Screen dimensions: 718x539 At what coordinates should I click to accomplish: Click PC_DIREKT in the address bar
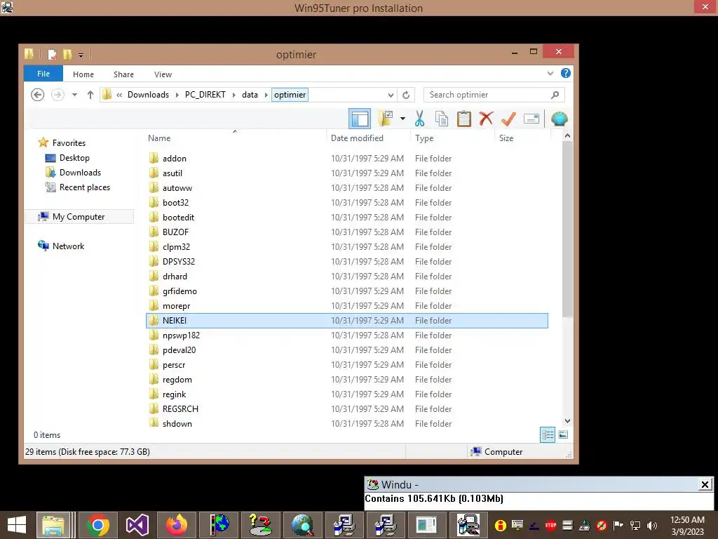click(205, 95)
